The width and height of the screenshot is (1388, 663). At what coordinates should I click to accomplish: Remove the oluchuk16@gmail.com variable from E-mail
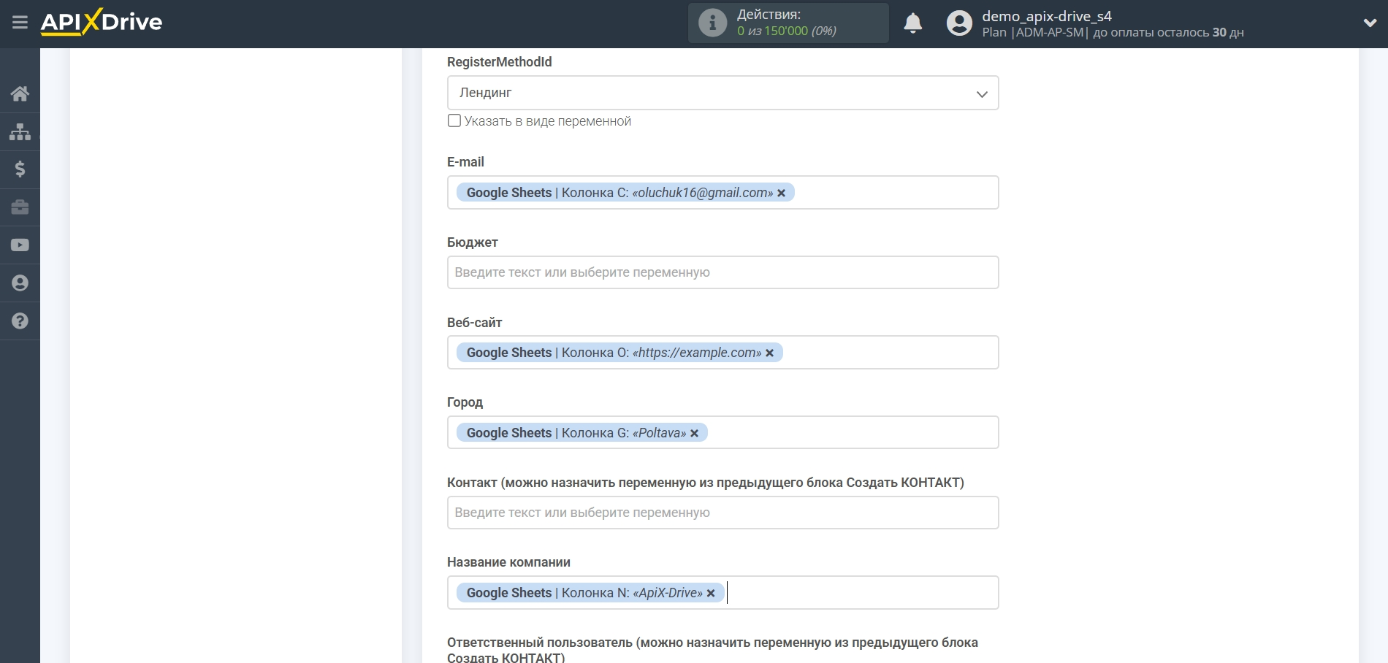pyautogui.click(x=782, y=193)
